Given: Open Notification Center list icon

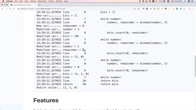Looking at the screenshot, I should point(192,1).
